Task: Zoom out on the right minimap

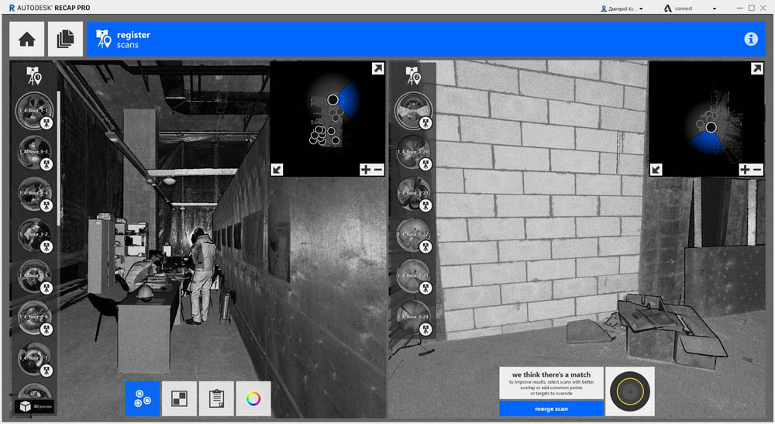Action: pyautogui.click(x=757, y=170)
